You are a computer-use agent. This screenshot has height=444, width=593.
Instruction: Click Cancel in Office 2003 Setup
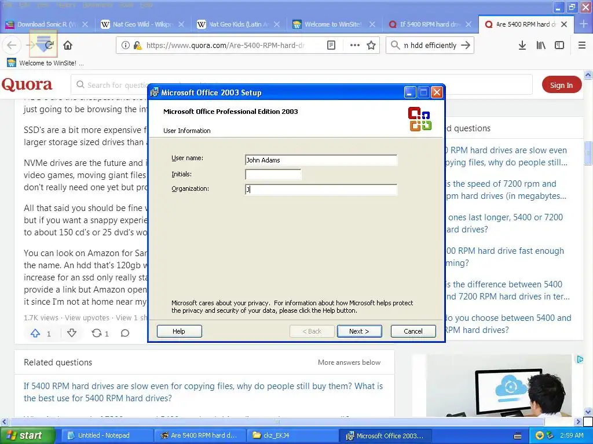click(413, 331)
